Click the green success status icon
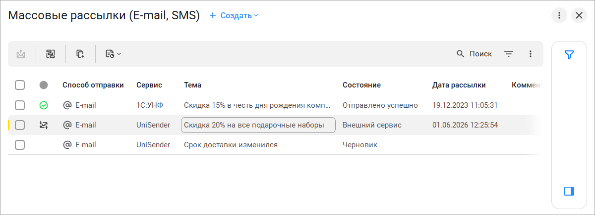The image size is (595, 215). [44, 105]
